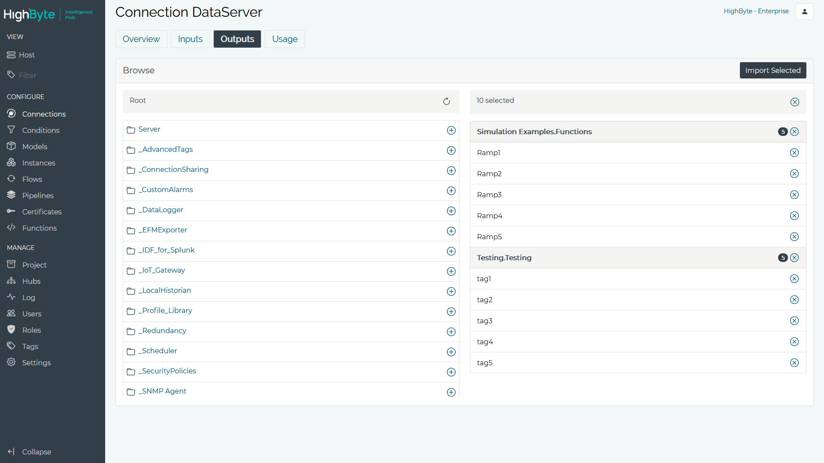This screenshot has width=824, height=463.
Task: Click the refresh icon on Root panel
Action: pos(446,101)
